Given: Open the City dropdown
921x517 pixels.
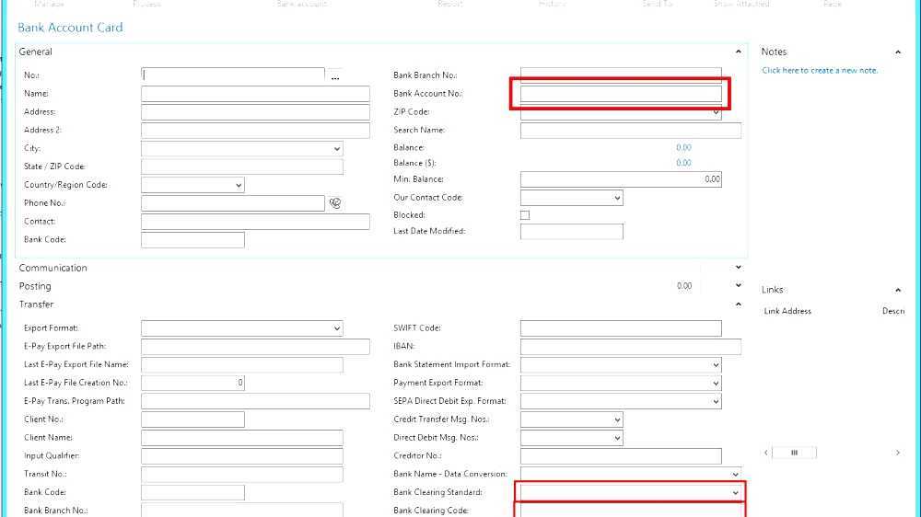Looking at the screenshot, I should [336, 148].
